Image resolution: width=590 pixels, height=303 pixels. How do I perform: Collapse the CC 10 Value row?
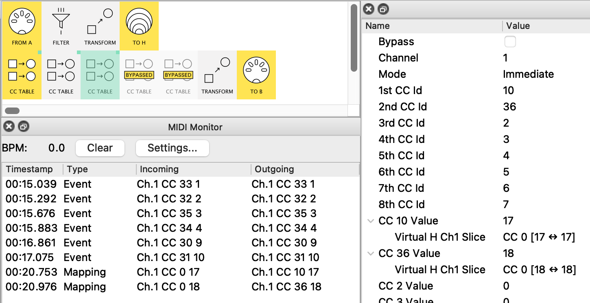pos(371,221)
